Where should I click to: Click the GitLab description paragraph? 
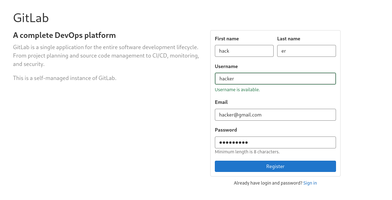tap(106, 56)
